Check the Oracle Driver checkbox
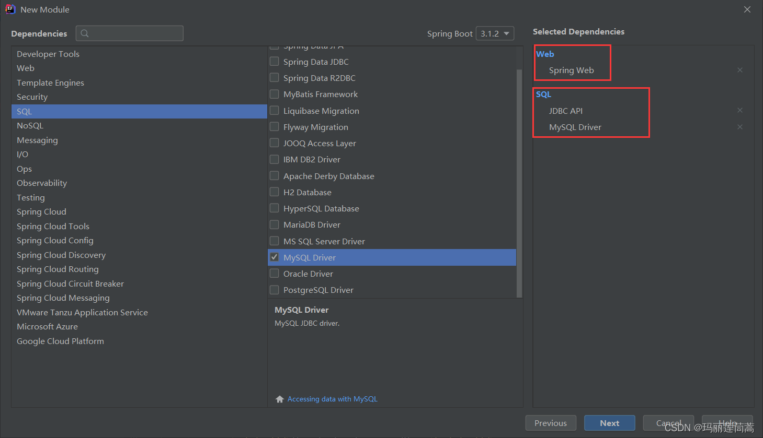 click(x=274, y=274)
